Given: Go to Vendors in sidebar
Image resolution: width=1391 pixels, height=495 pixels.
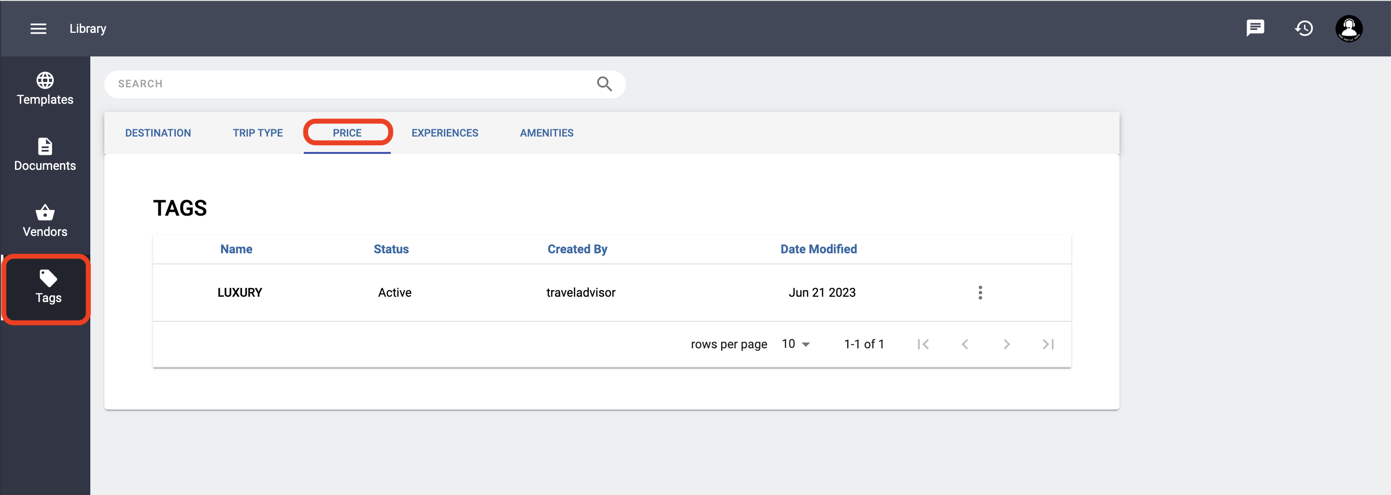Looking at the screenshot, I should pos(45,221).
